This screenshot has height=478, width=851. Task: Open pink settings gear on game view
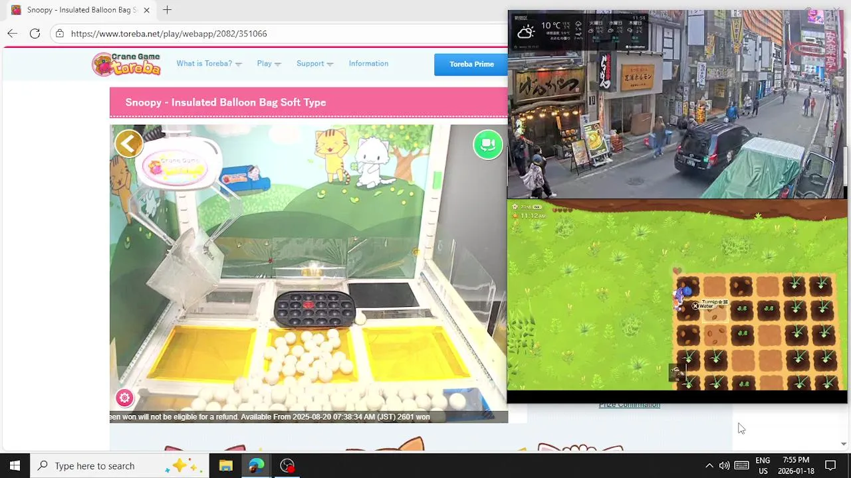coord(124,398)
